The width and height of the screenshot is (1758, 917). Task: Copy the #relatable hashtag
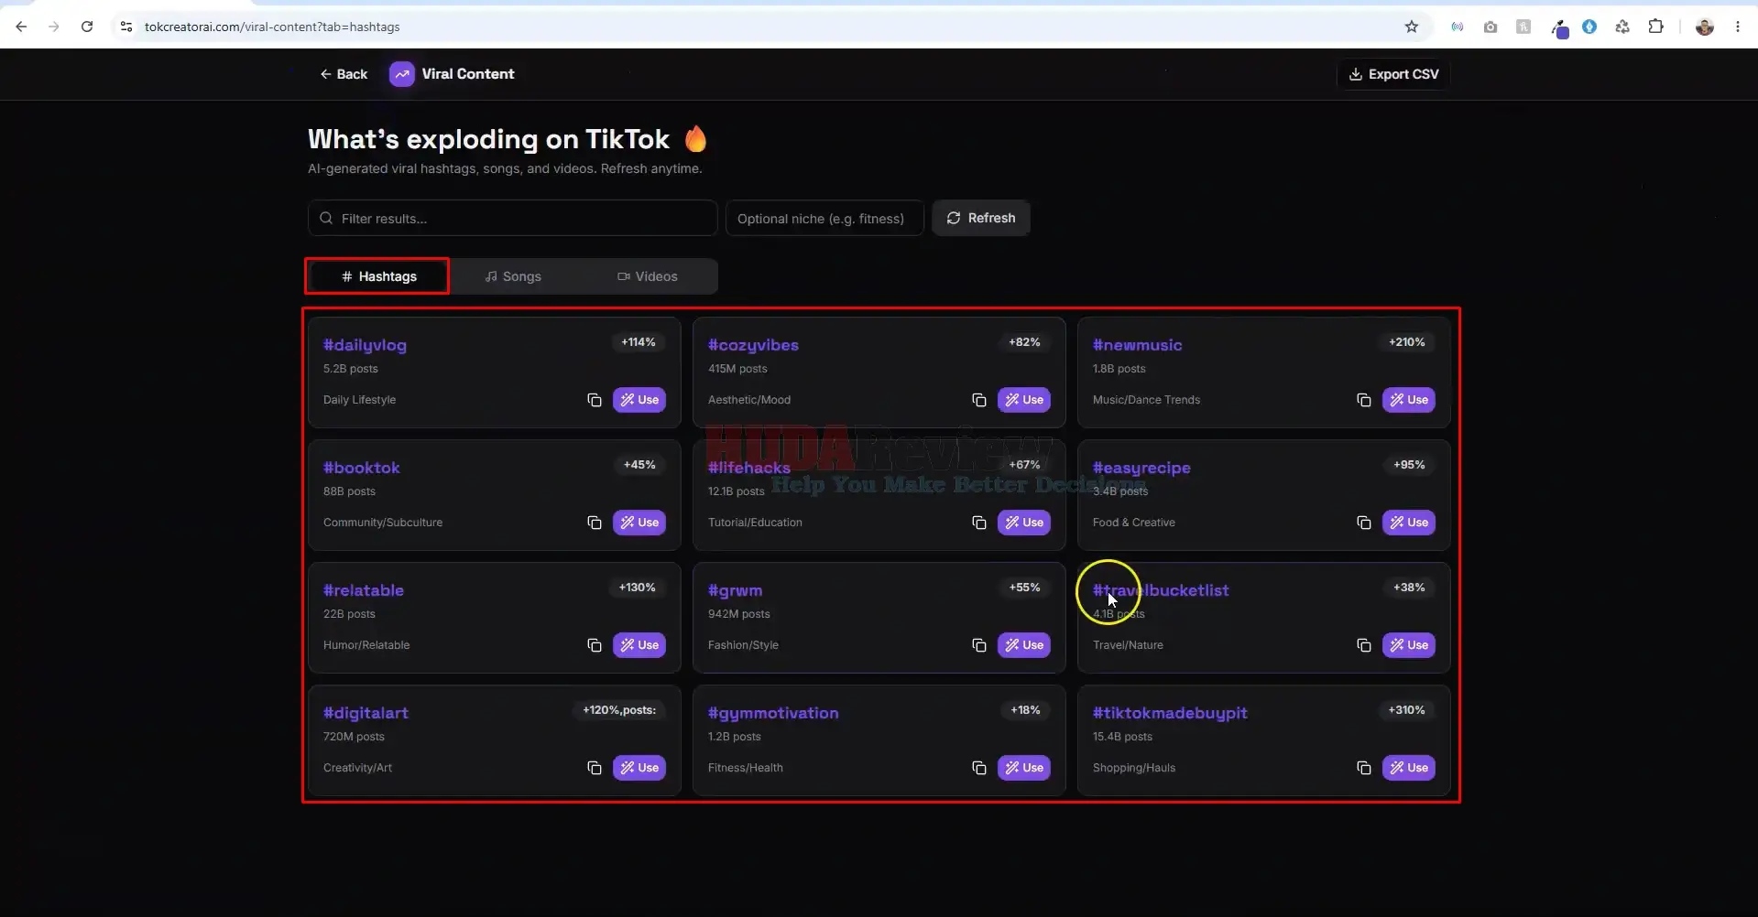(595, 645)
